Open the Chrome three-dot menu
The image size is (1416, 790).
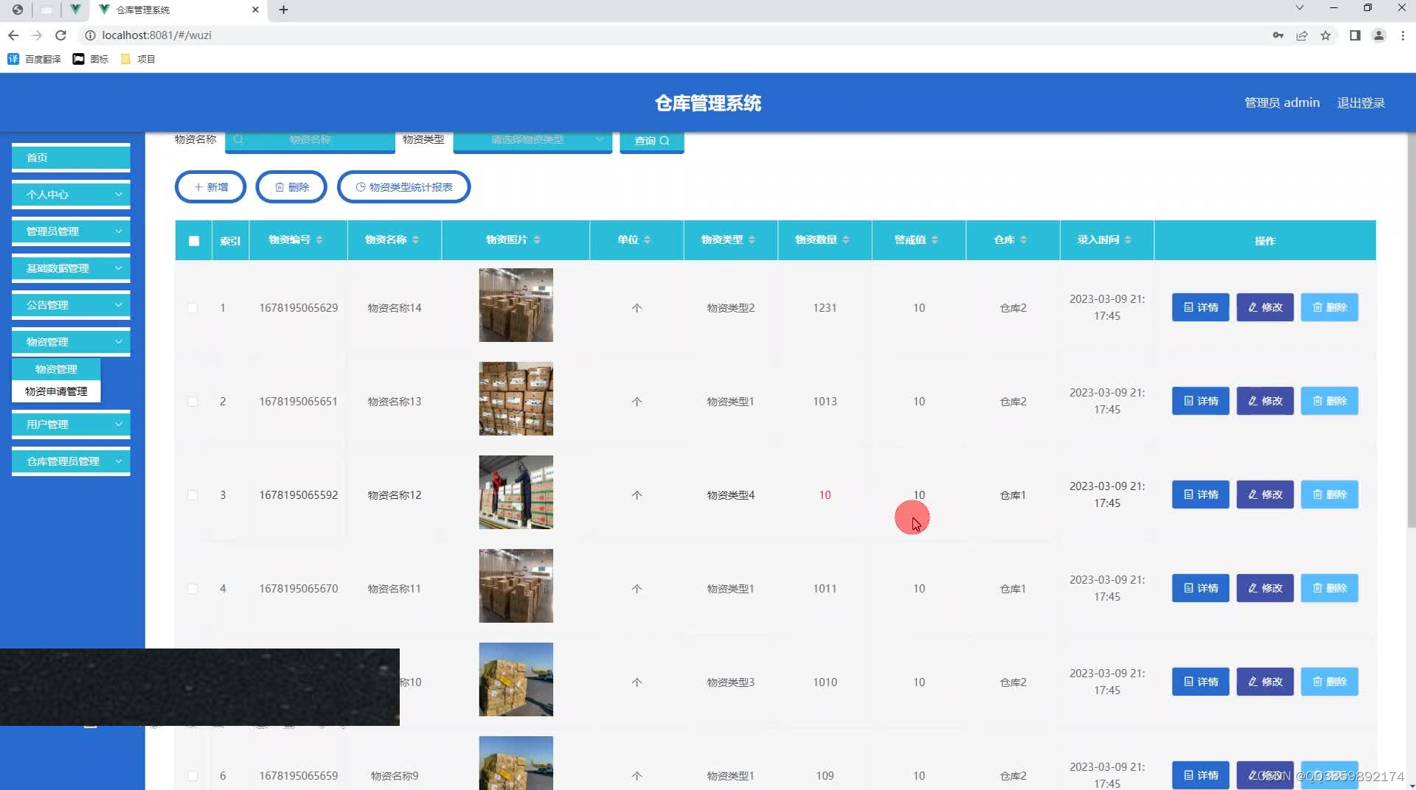(1403, 35)
